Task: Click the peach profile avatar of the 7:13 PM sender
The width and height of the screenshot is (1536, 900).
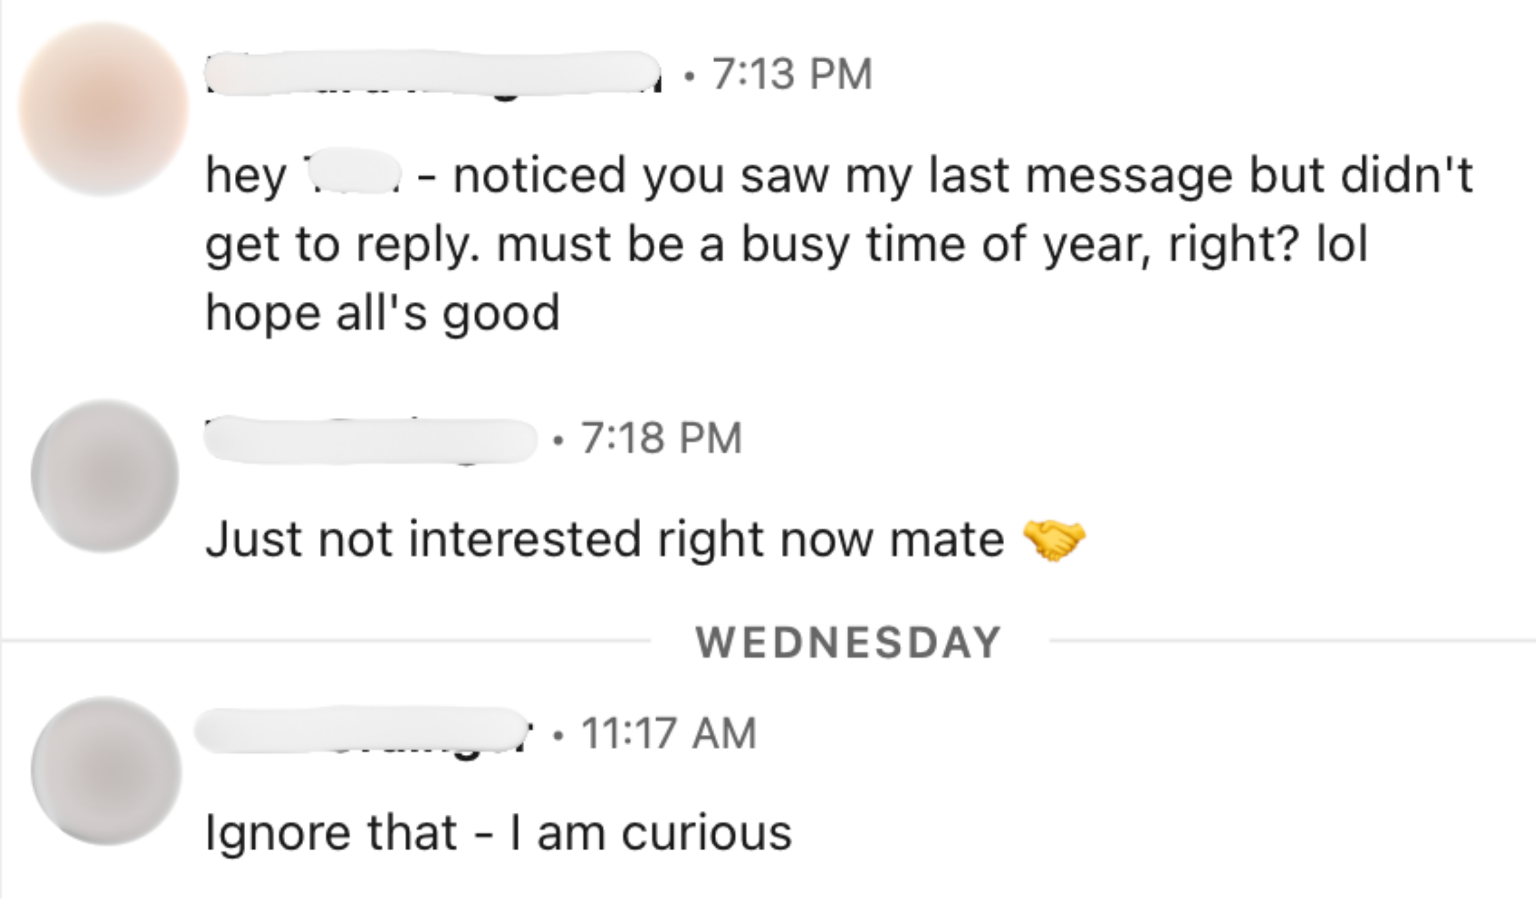Action: (x=103, y=108)
